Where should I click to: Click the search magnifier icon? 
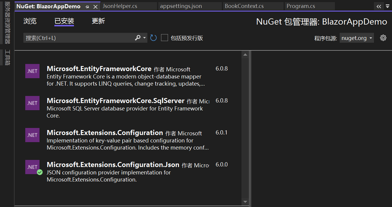[138, 38]
